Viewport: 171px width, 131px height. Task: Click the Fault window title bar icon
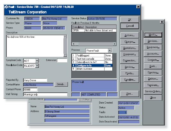point(6,7)
